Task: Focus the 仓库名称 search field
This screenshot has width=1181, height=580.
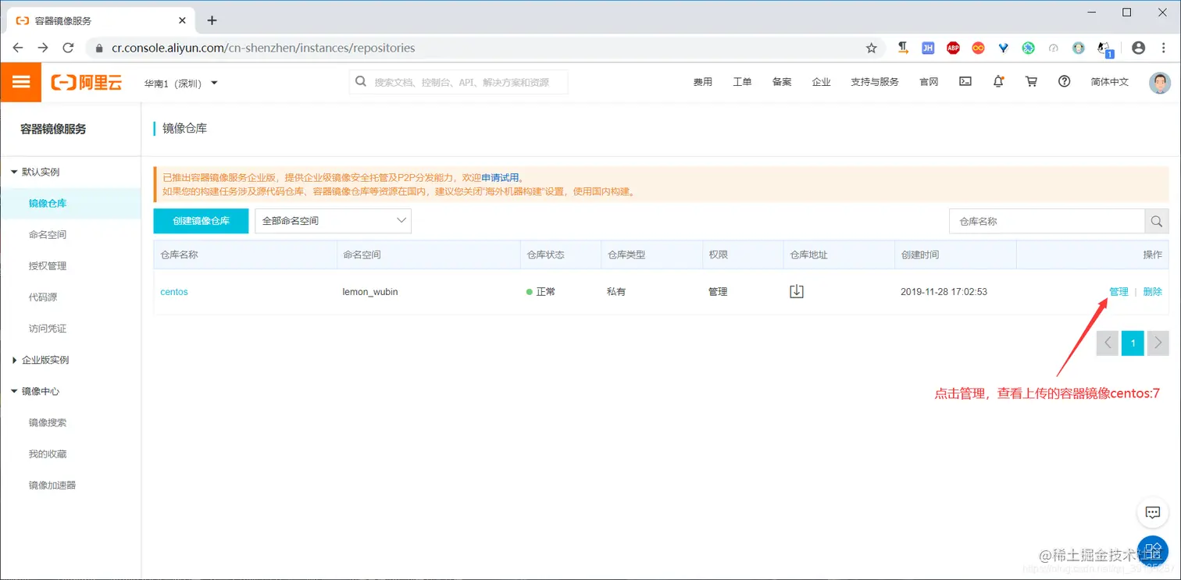Action: point(1047,222)
